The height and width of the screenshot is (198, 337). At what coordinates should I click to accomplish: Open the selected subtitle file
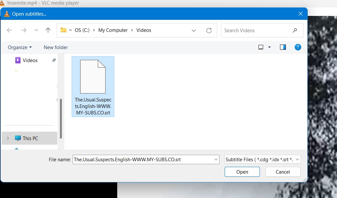(242, 172)
